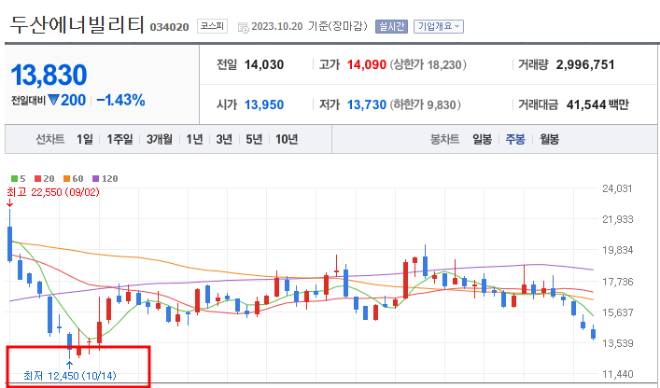660x388 pixels.
Task: Click the 최저 12,450 (10/14) label
Action: pos(70,375)
